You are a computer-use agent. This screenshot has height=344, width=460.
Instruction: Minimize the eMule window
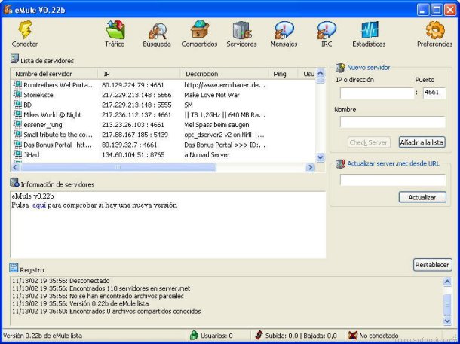(422, 10)
